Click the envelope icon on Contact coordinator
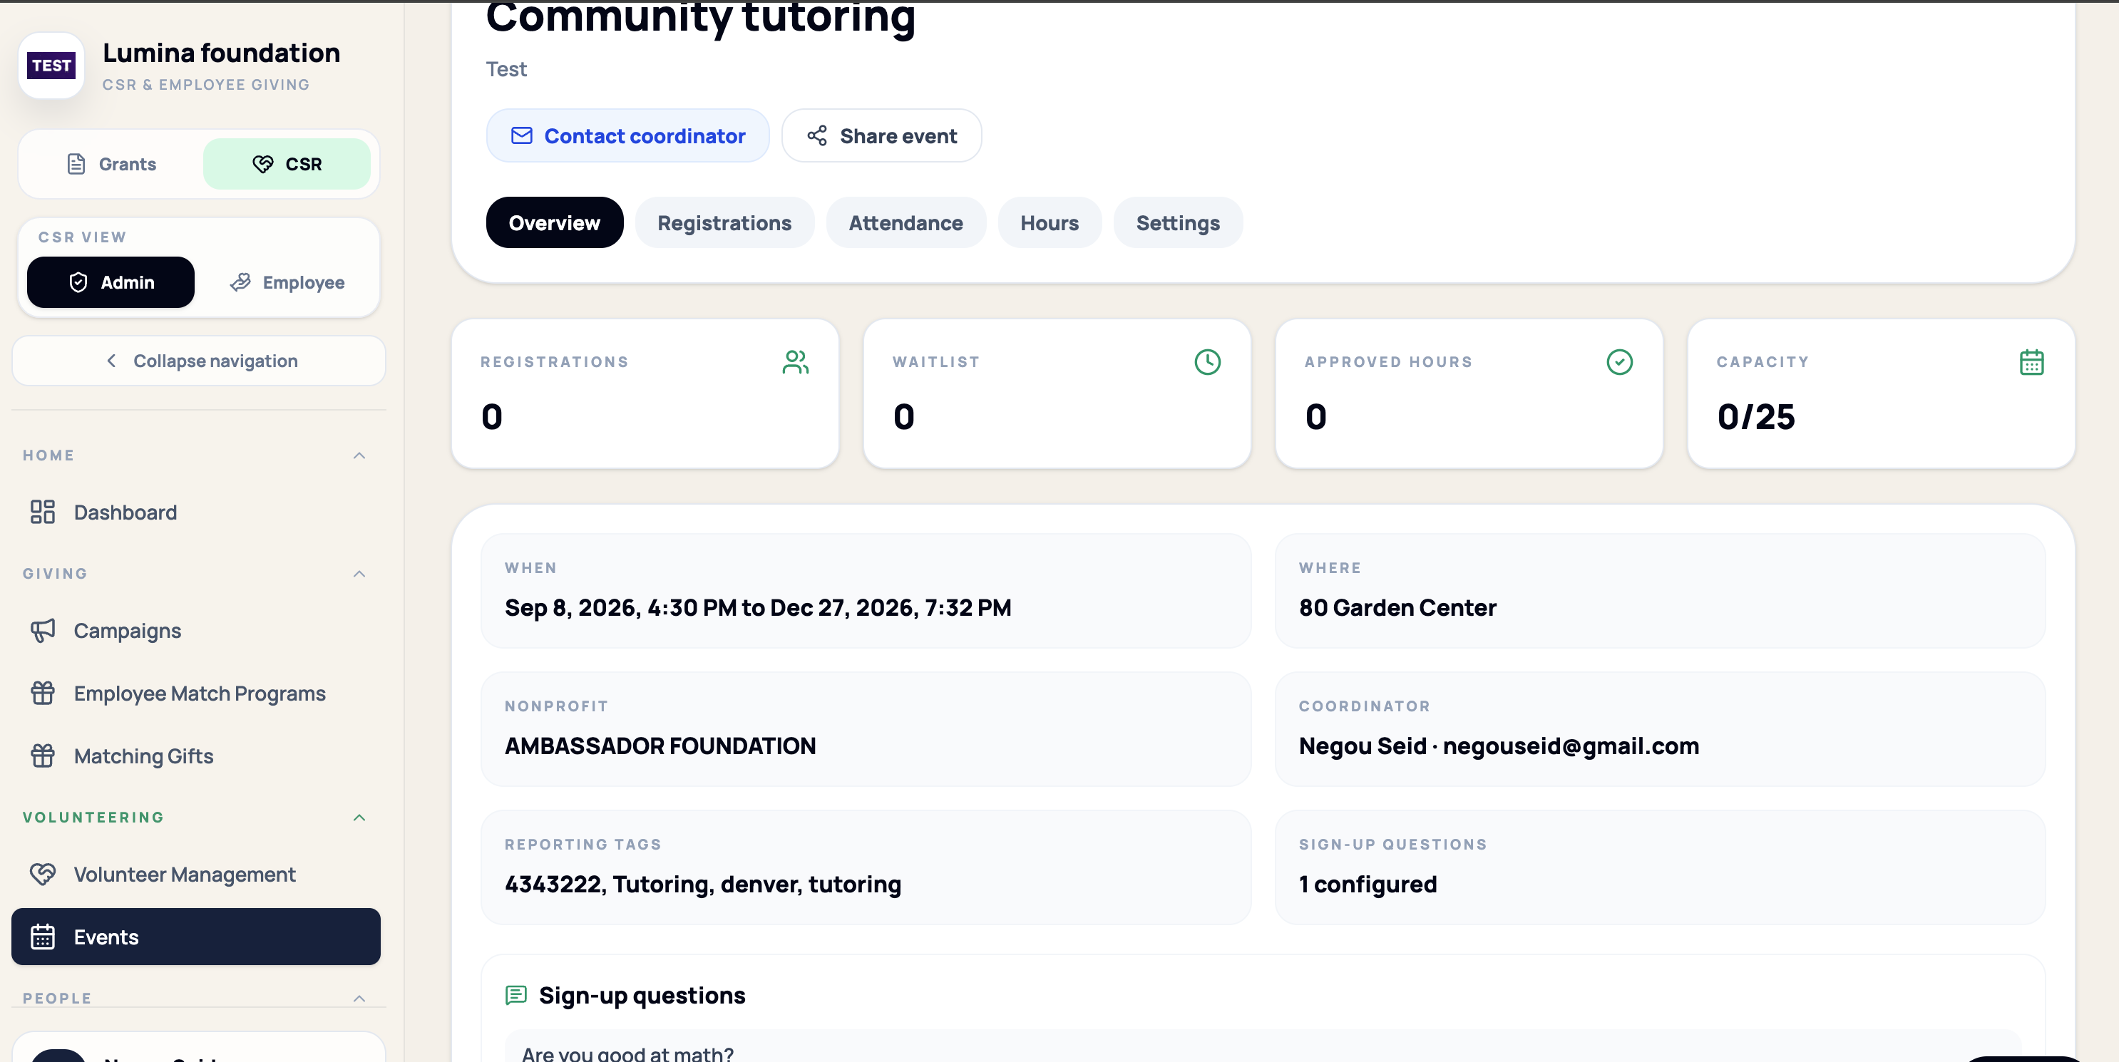The image size is (2119, 1062). (521, 135)
